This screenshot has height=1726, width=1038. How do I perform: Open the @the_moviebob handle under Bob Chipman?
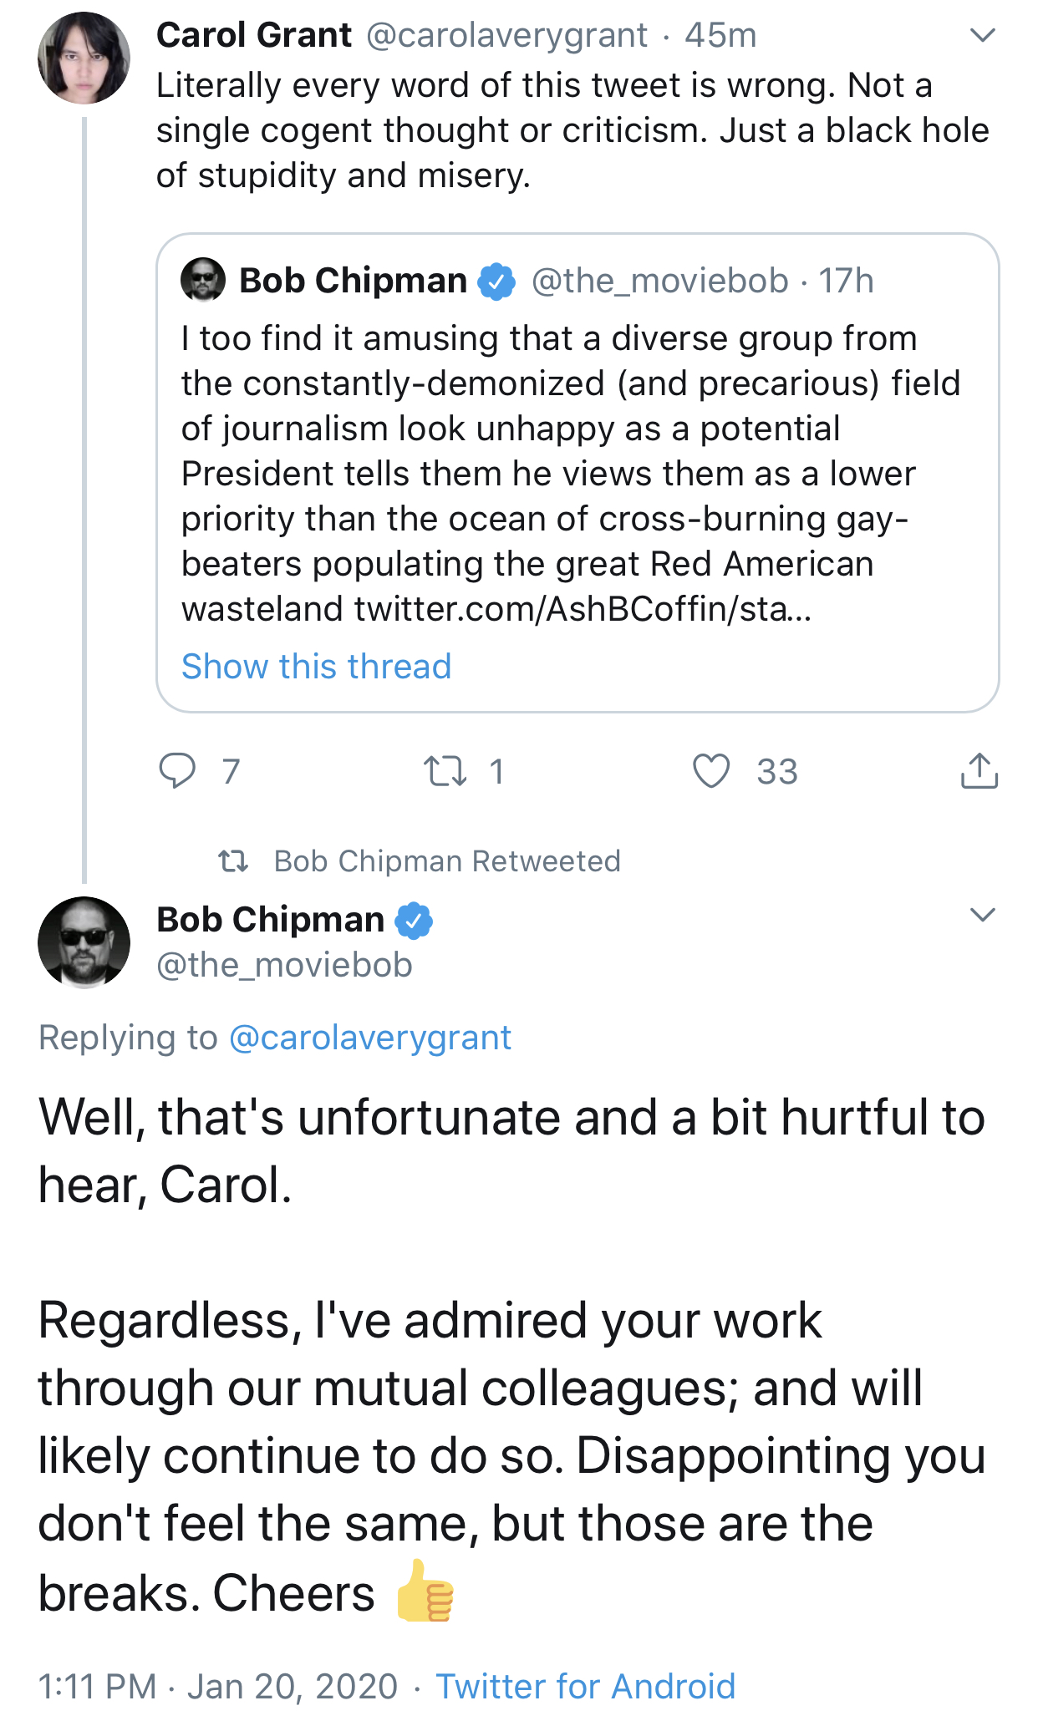coord(285,965)
